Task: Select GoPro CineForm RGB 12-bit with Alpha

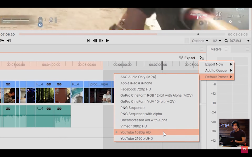Action: [x=157, y=95]
